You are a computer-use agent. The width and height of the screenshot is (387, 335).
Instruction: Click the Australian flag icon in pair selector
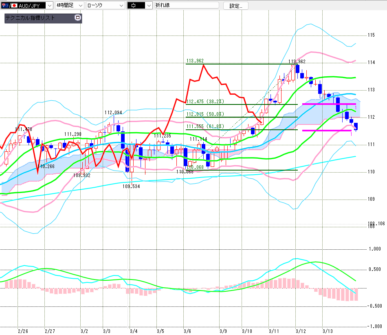click(4, 5)
